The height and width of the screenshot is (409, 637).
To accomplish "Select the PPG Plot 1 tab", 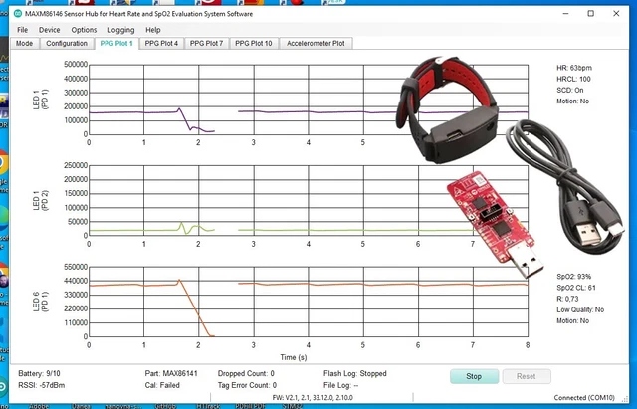I will (116, 44).
